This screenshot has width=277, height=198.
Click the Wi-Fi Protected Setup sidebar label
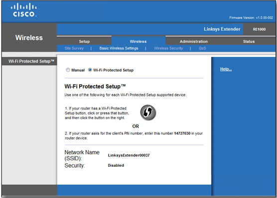click(31, 61)
